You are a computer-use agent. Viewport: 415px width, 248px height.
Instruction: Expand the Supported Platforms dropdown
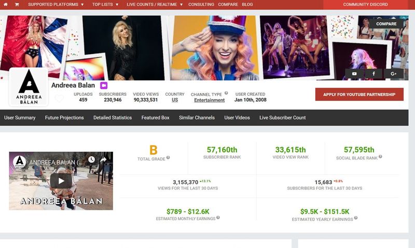tap(56, 4)
